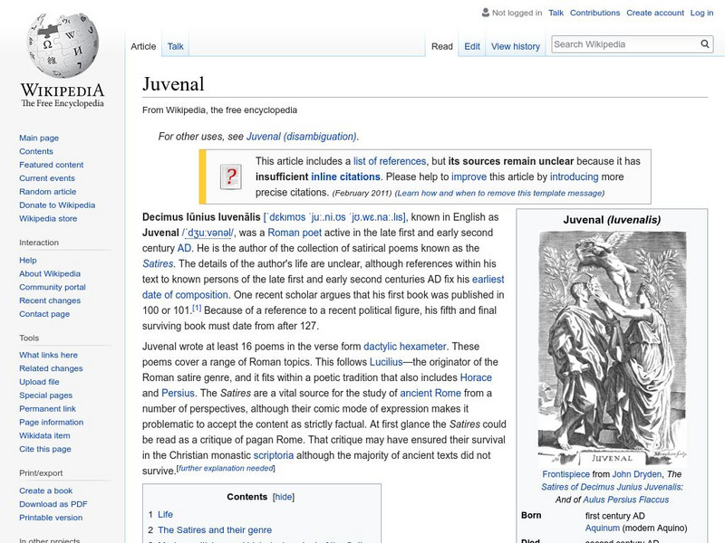Open the Talk tab next to Article
The image size is (725, 543).
click(x=175, y=47)
